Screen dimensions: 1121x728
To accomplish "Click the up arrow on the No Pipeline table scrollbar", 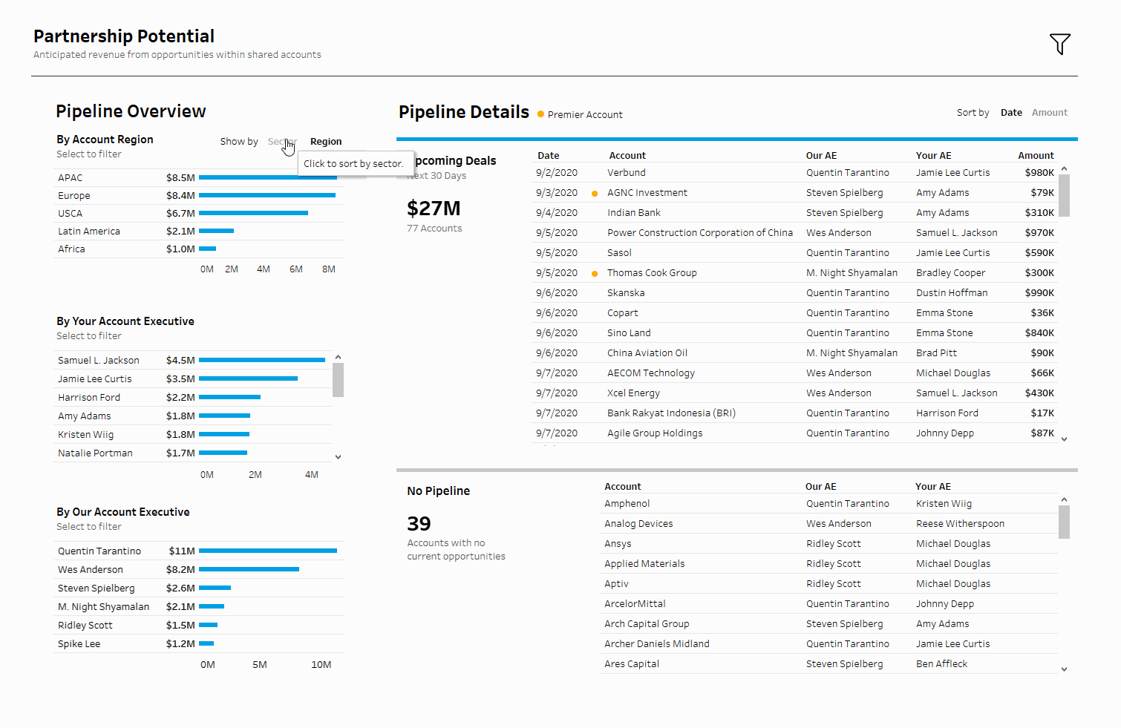I will click(x=1064, y=499).
